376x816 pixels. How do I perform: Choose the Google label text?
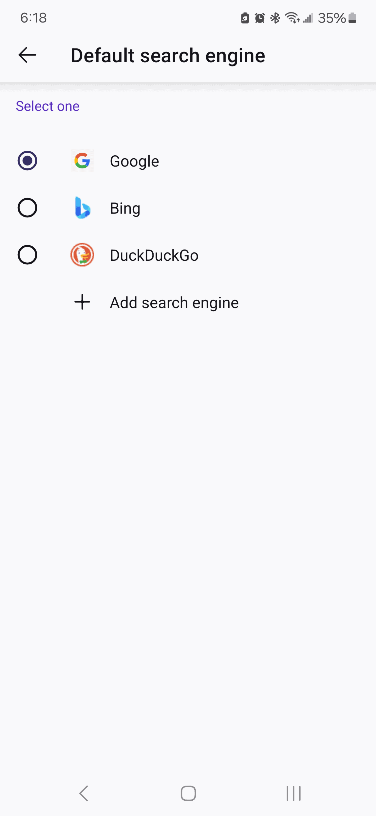point(135,161)
